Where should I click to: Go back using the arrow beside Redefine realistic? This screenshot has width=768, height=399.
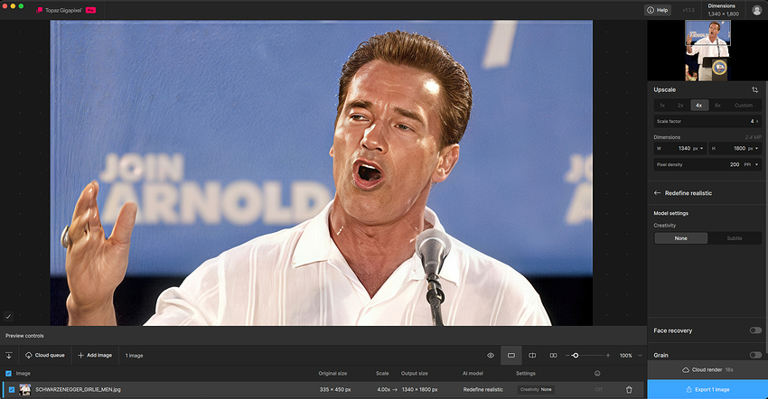coord(657,193)
